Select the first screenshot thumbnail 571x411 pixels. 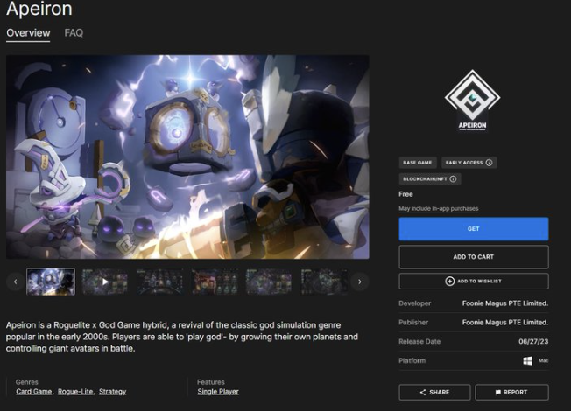click(51, 282)
